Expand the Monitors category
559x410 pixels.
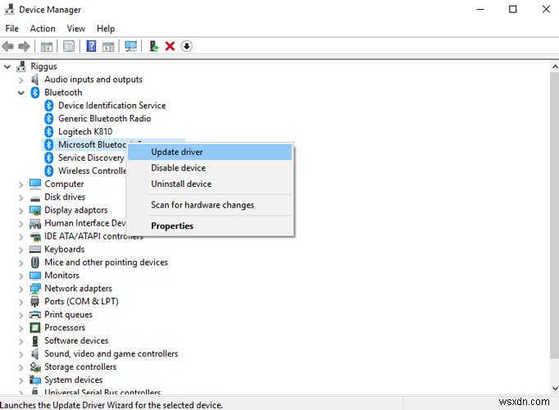(x=21, y=276)
